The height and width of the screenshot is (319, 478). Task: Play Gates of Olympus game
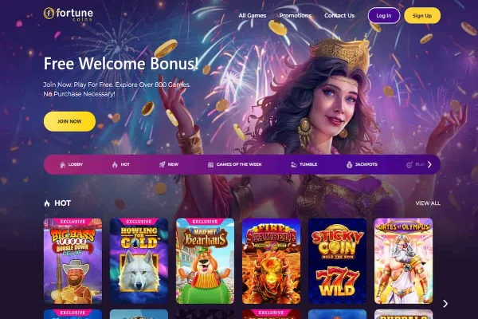pyautogui.click(x=404, y=261)
